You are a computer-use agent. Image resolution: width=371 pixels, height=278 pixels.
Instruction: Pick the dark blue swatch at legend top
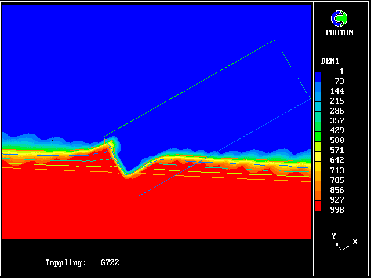point(318,76)
